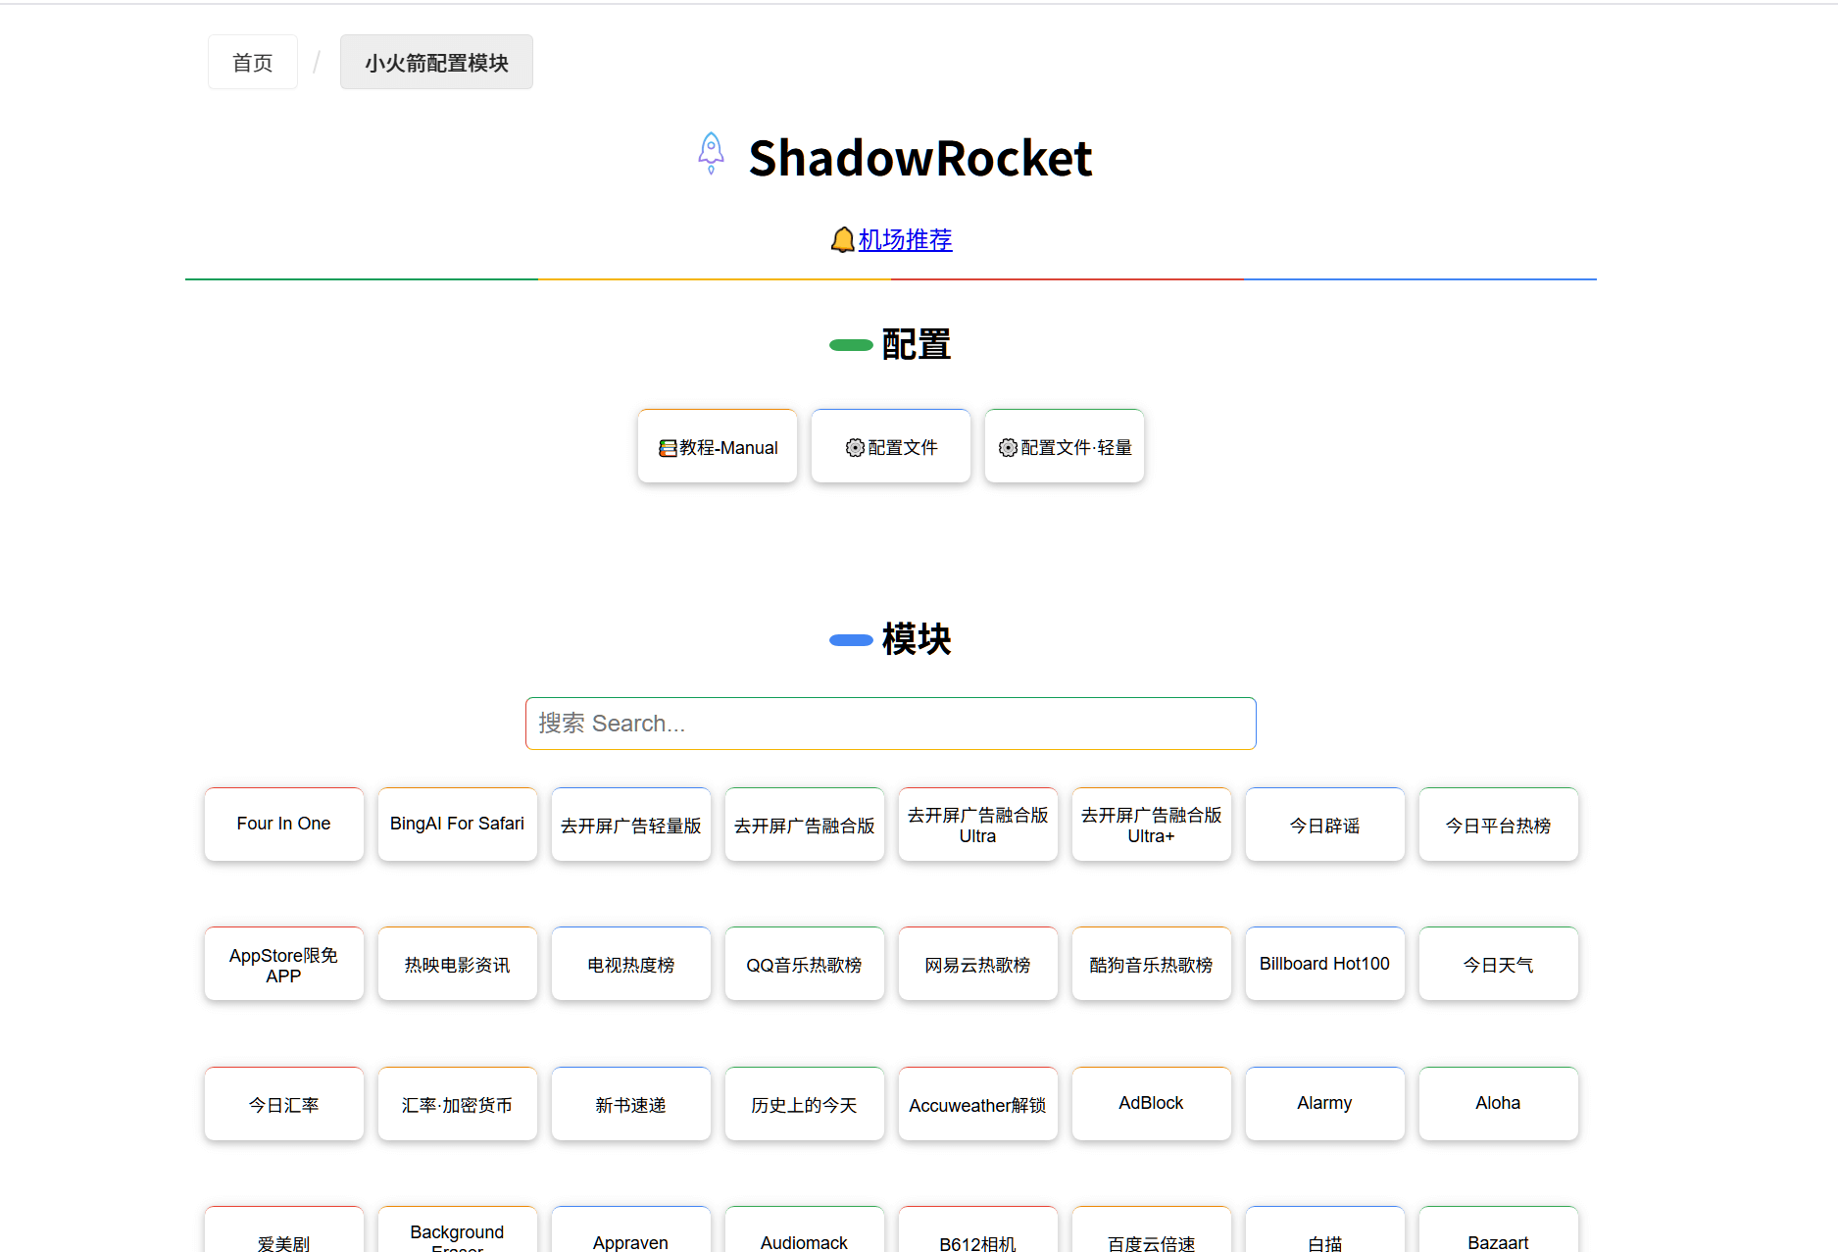Open the Billboard Hot100 module
The width and height of the screenshot is (1838, 1252).
click(1325, 964)
